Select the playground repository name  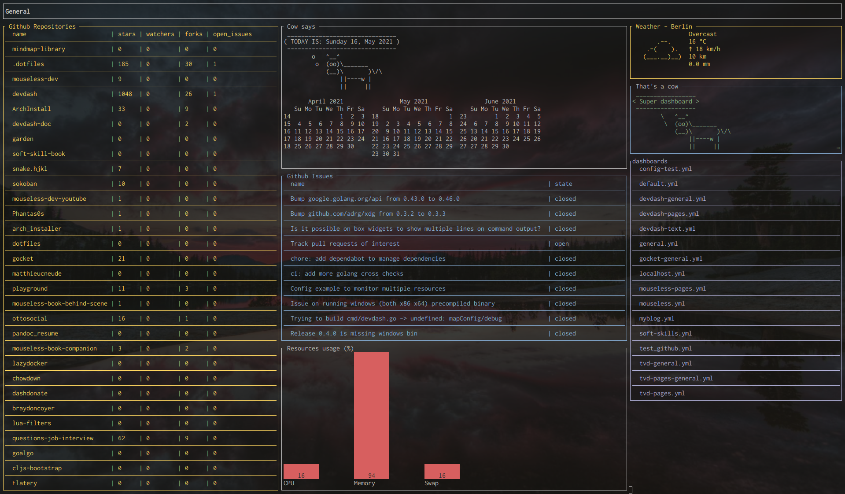(30, 288)
